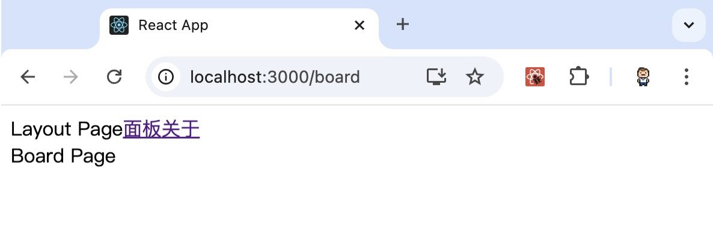Go back to the previous page

28,77
